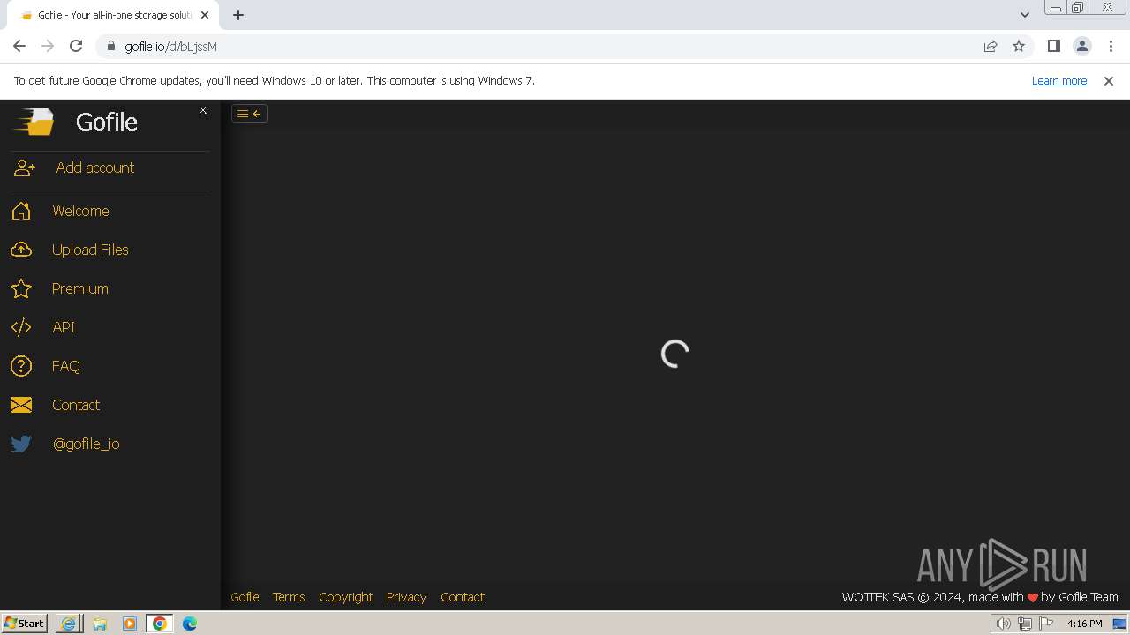This screenshot has width=1130, height=635.
Task: Go forward in Chrome
Action: click(48, 46)
